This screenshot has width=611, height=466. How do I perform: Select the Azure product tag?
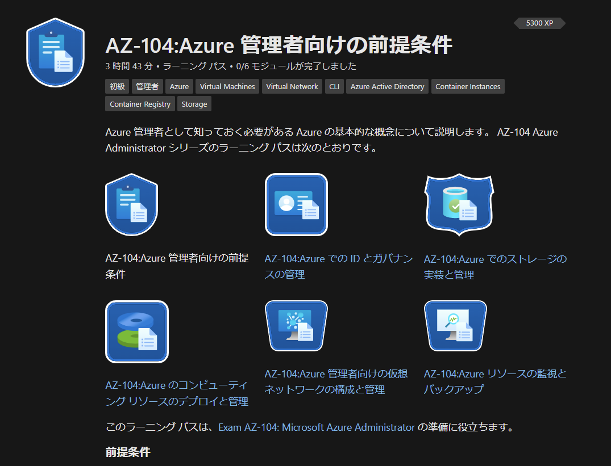tap(179, 86)
